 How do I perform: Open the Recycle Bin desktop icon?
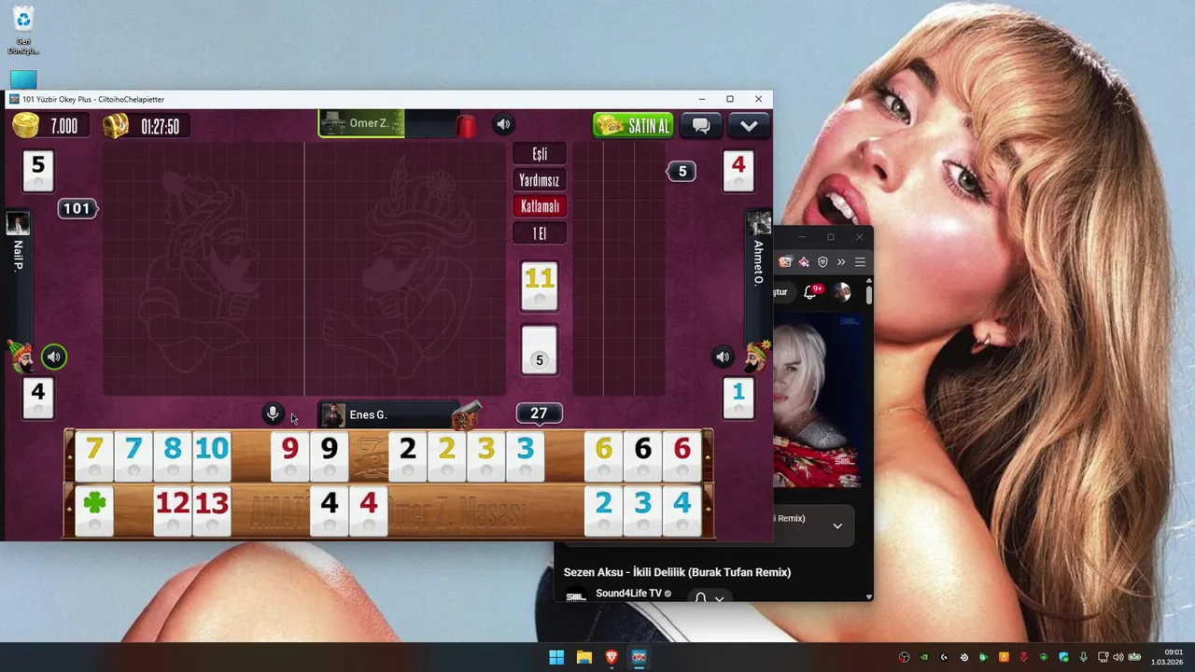pos(23,31)
